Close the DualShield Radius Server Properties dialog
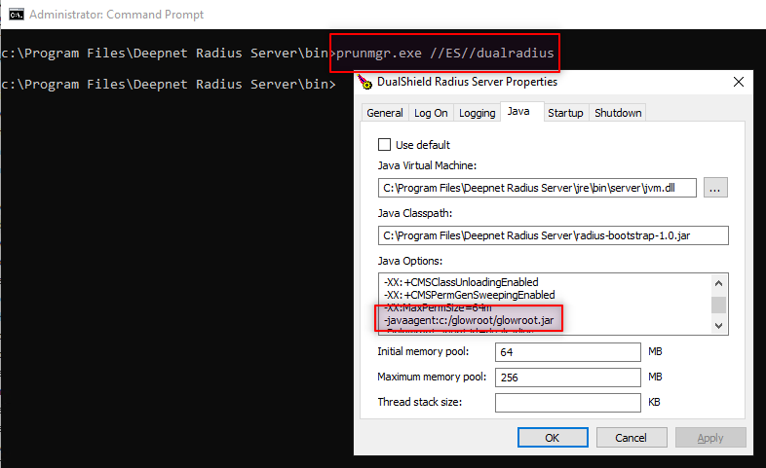The image size is (766, 468). pyautogui.click(x=738, y=83)
